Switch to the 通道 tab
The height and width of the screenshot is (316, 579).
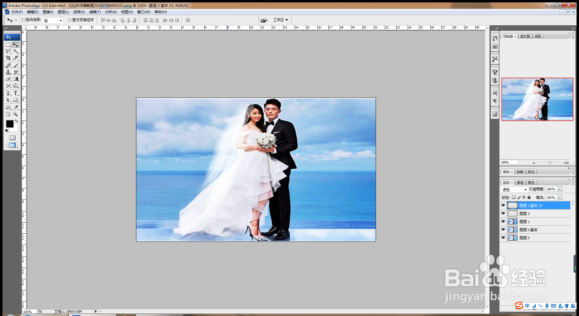520,183
